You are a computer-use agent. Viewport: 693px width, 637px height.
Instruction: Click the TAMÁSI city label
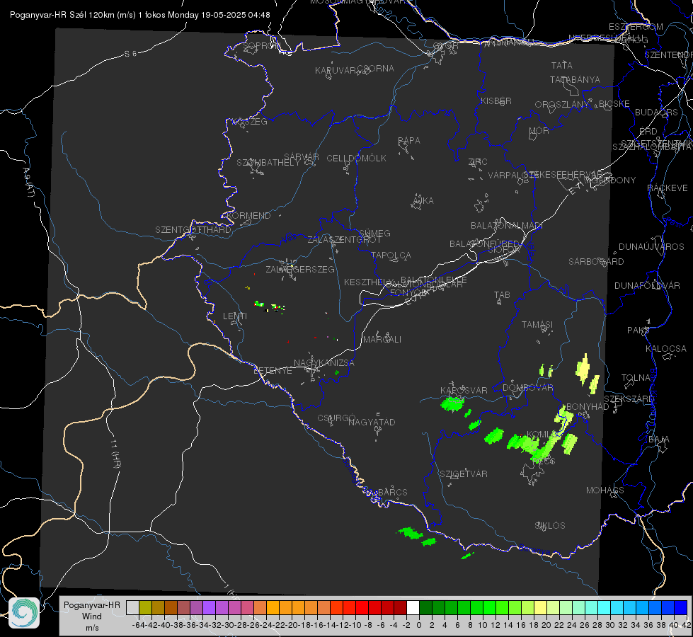(537, 324)
